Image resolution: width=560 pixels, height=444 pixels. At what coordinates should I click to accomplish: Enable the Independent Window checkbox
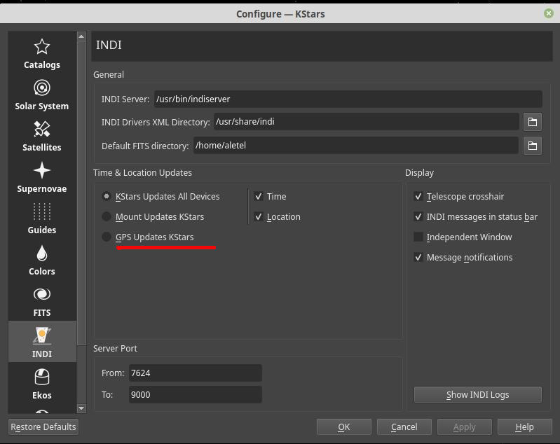click(463, 237)
